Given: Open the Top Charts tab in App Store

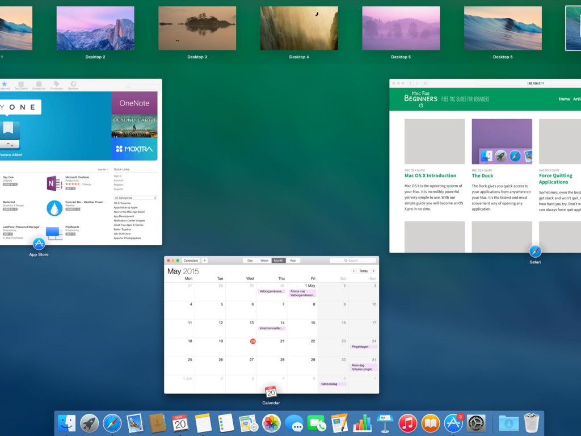Looking at the screenshot, I should click(x=21, y=85).
